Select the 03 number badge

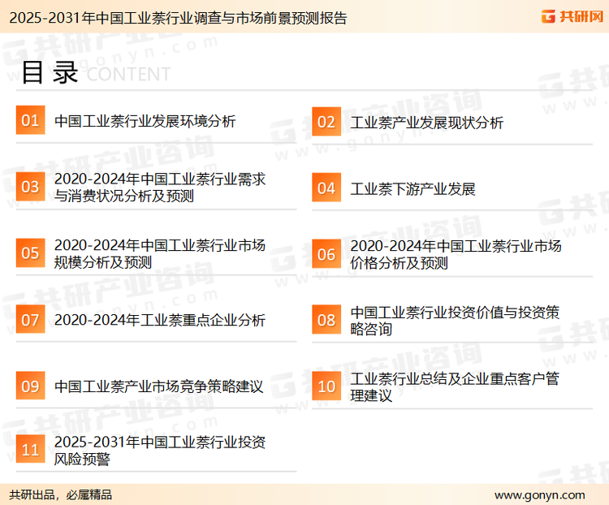(x=30, y=187)
